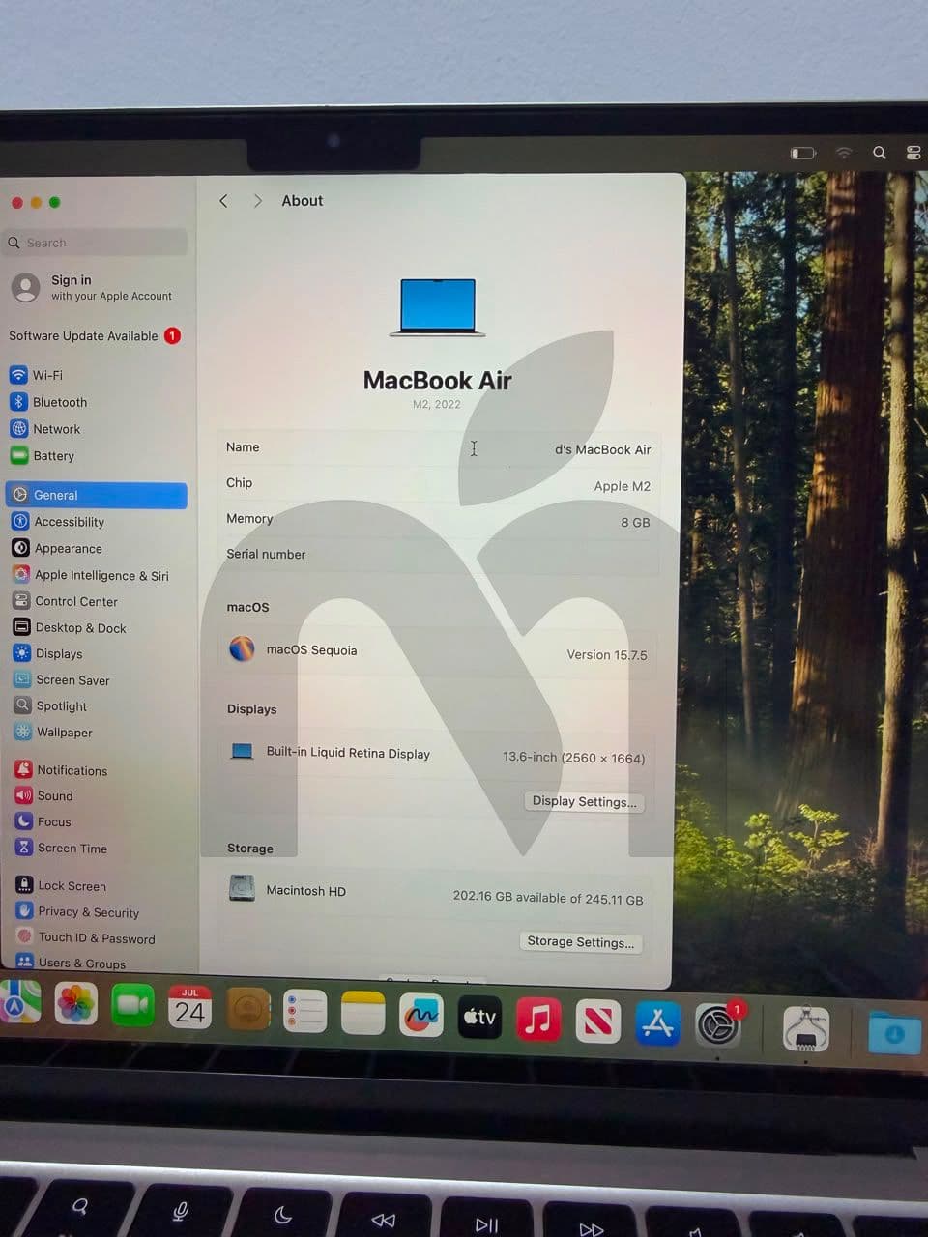Open Reminders from the Dock
Screen dimensions: 928x1237
(x=304, y=1012)
